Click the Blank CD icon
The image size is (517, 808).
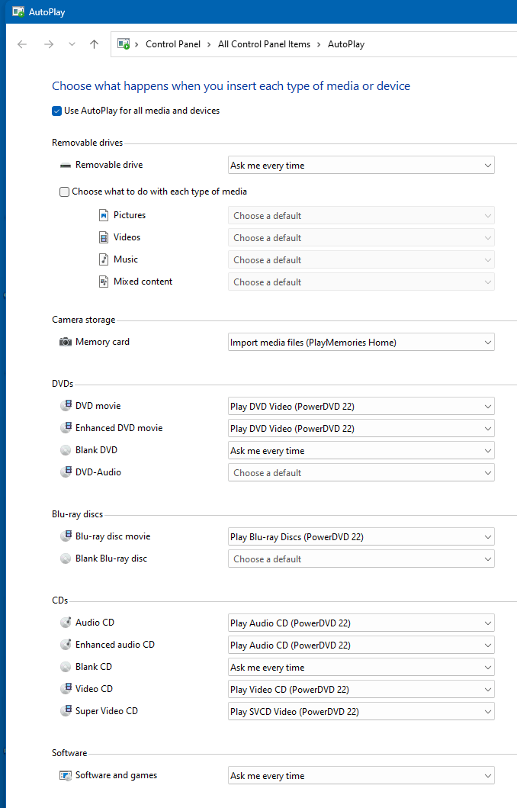pyautogui.click(x=66, y=667)
